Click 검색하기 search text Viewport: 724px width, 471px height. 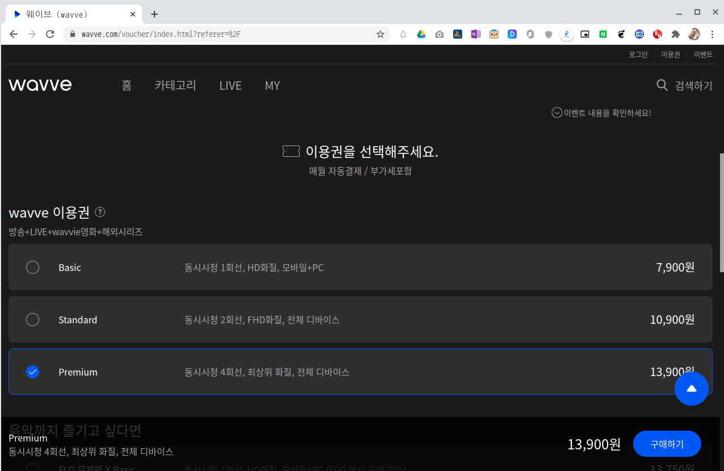click(x=693, y=85)
